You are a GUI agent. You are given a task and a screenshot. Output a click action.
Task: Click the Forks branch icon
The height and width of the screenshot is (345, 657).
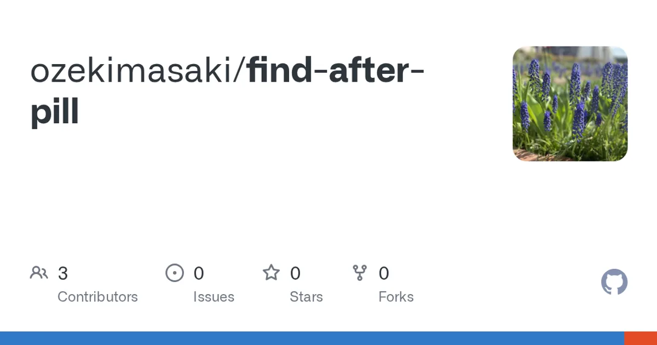pyautogui.click(x=360, y=273)
